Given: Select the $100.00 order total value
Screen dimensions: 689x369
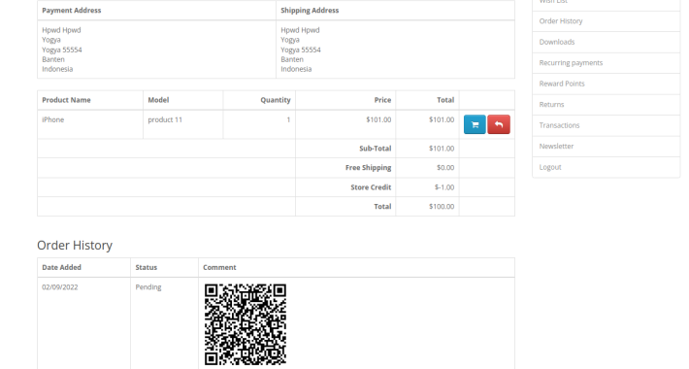Looking at the screenshot, I should click(x=442, y=207).
